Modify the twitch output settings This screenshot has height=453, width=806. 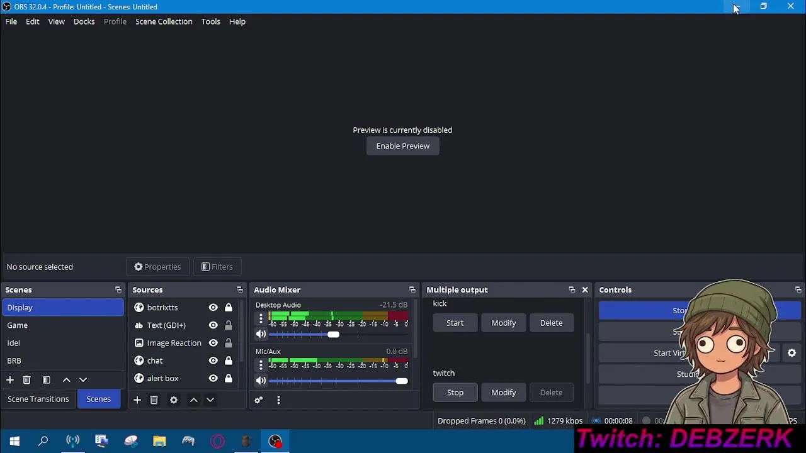504,393
